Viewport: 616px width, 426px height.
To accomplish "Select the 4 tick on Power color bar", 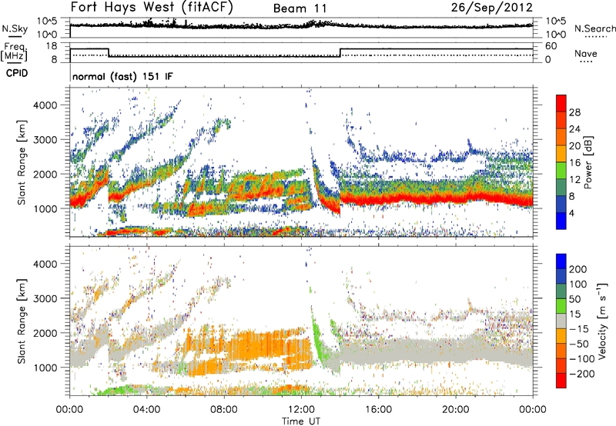I will pos(571,213).
